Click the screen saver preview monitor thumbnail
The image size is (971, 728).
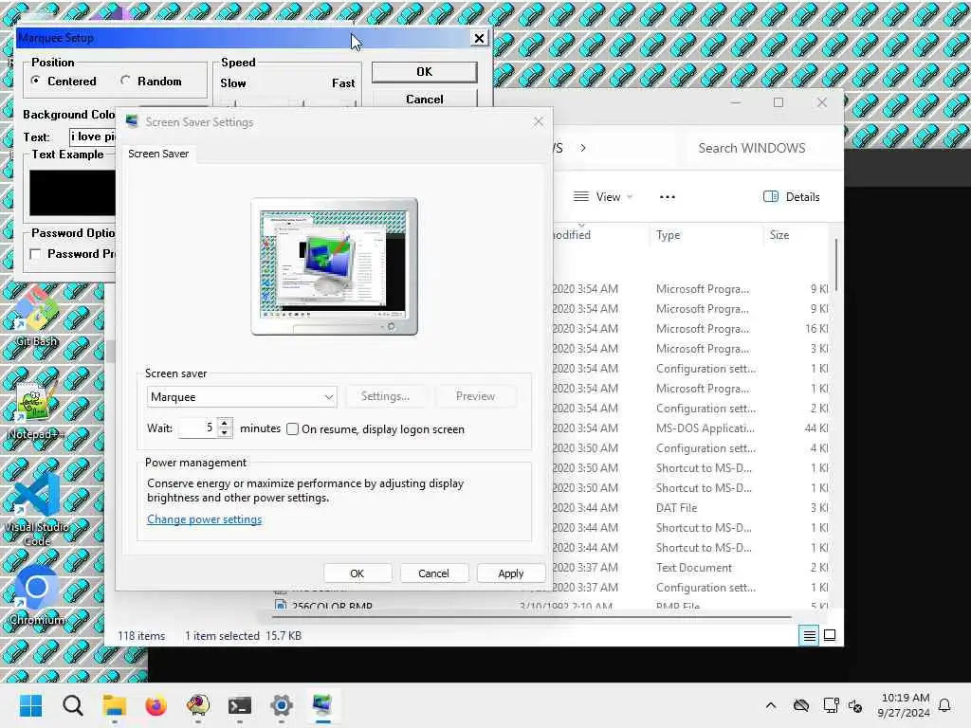click(335, 266)
